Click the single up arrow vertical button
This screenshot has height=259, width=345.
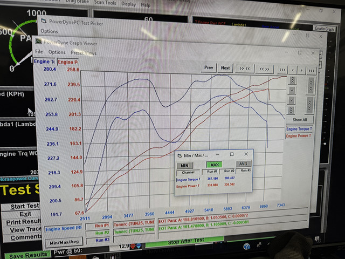292,91
